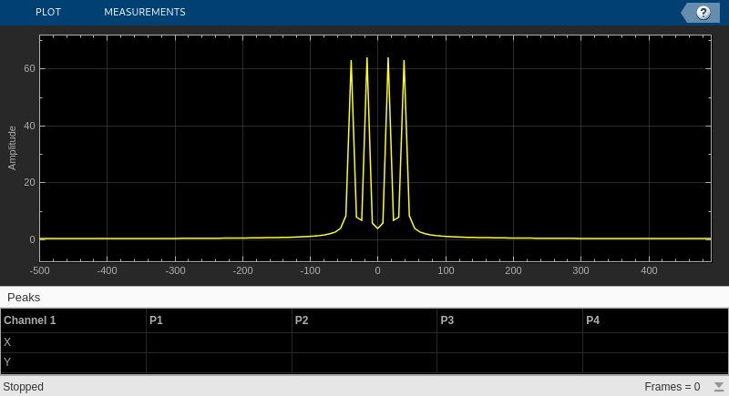Screen dimensions: 729x396
Task: Click the -500 x-axis tick label
Action: 39,270
